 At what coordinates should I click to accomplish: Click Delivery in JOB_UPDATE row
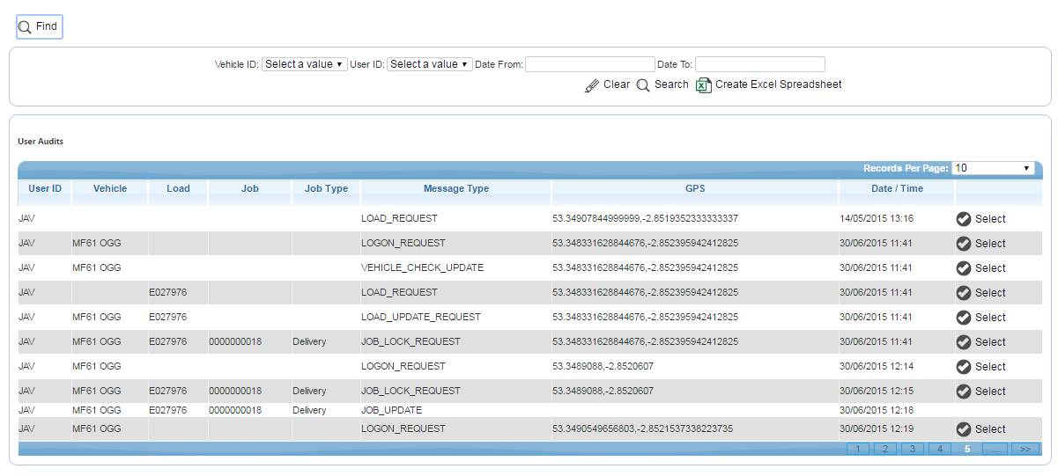click(309, 410)
